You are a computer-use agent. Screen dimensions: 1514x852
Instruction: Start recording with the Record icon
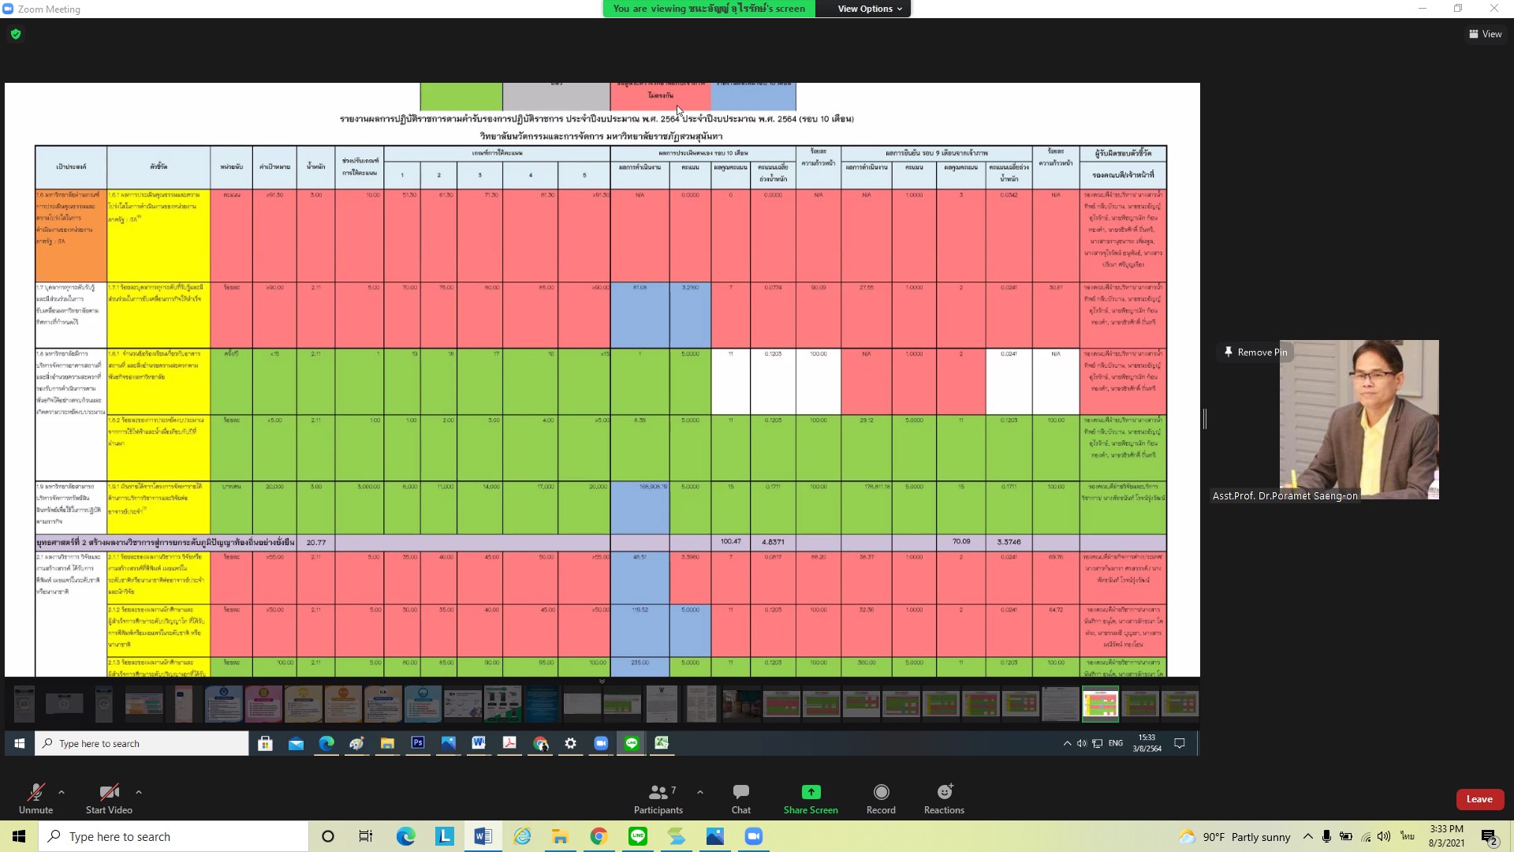[x=881, y=792]
